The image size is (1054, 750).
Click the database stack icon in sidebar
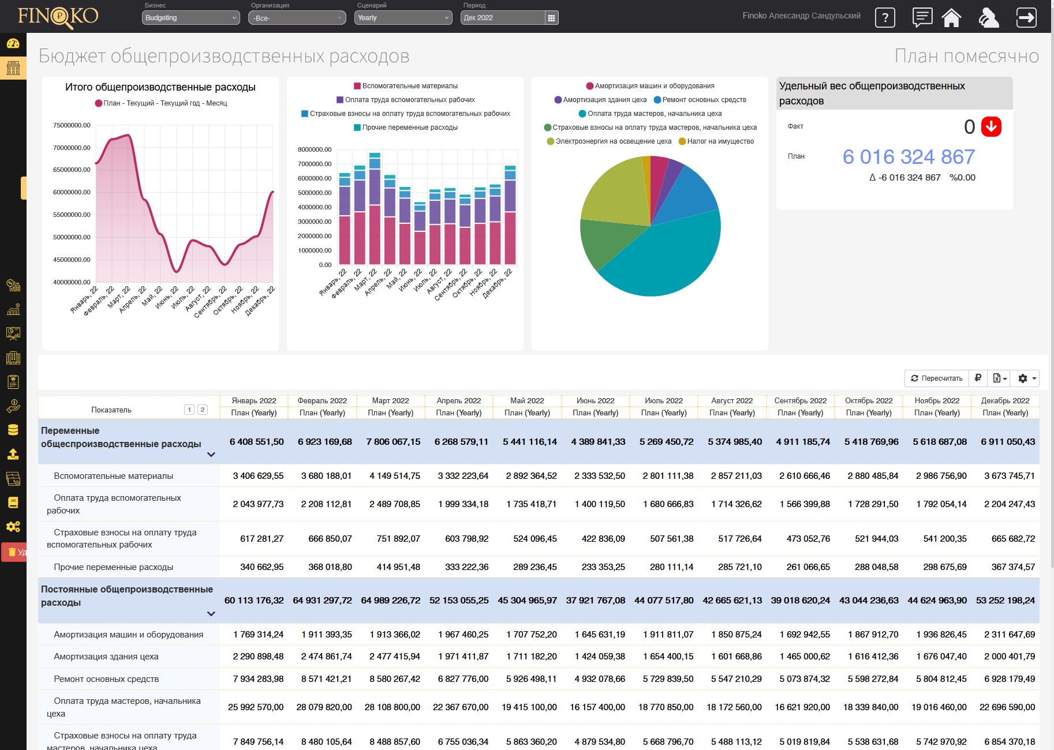coord(13,430)
